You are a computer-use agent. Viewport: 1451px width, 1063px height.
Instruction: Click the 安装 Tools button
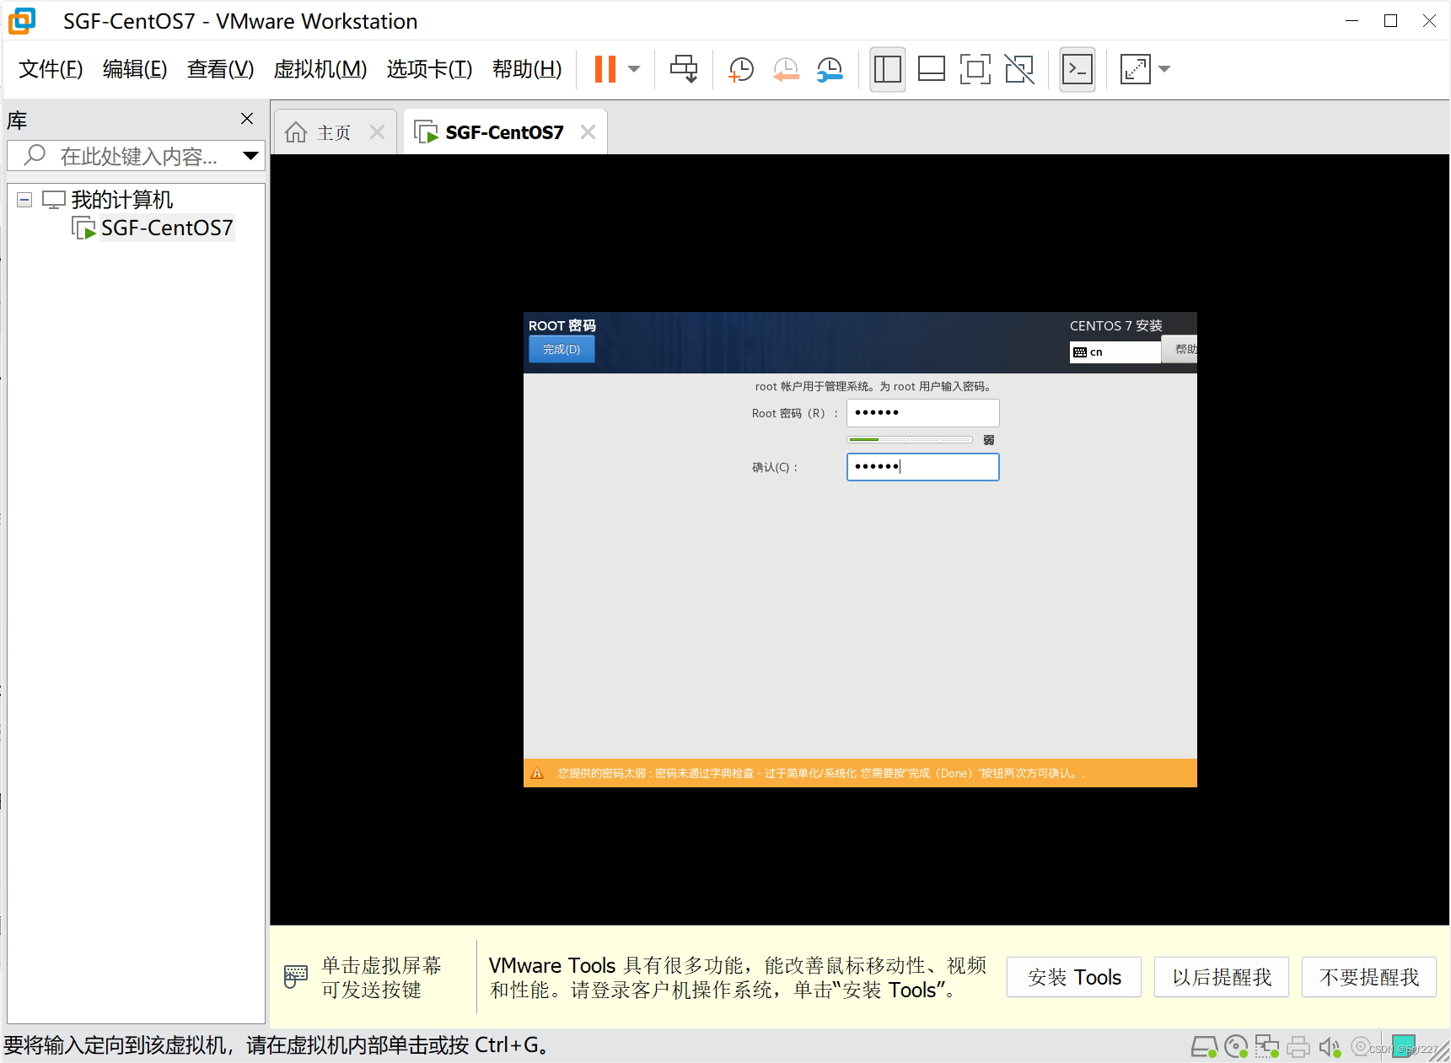pyautogui.click(x=1074, y=977)
